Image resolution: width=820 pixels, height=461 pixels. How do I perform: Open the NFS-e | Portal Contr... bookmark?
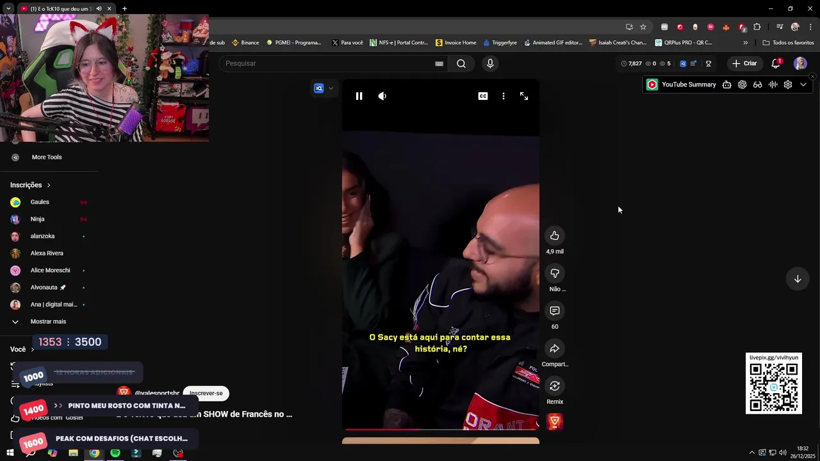[x=398, y=43]
